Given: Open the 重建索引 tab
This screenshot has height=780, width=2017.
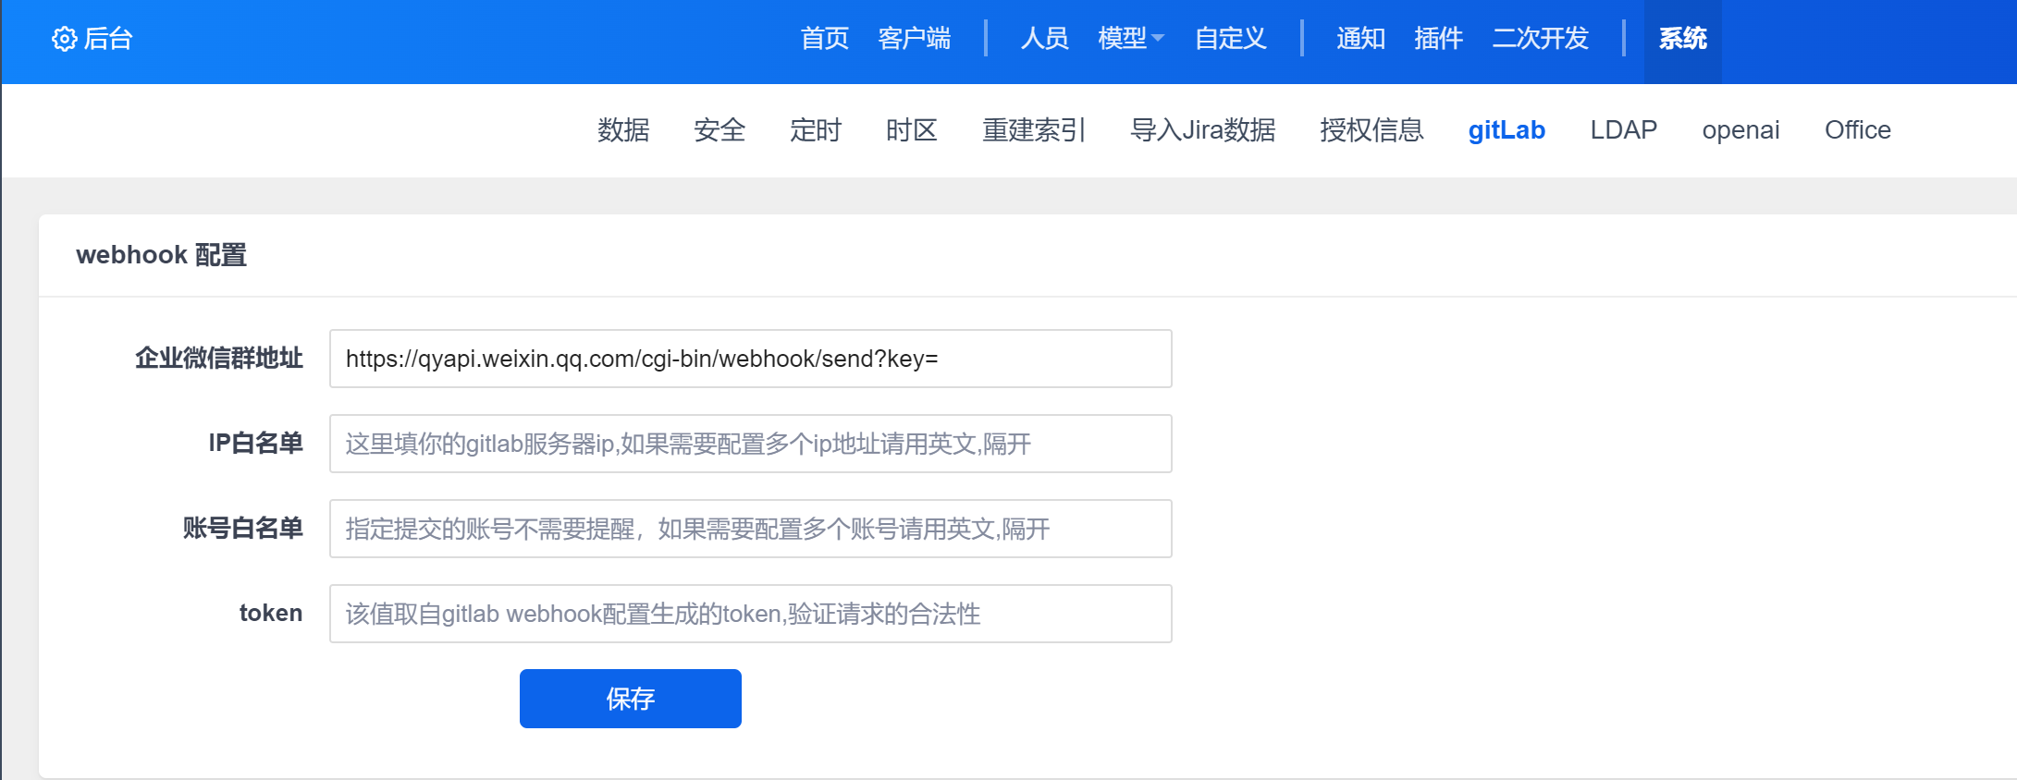Looking at the screenshot, I should click(1034, 130).
